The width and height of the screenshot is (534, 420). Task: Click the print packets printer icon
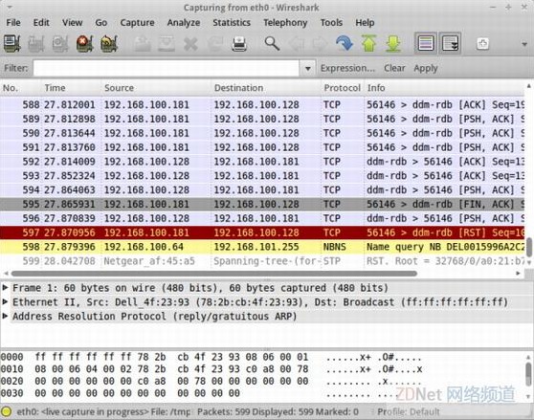coord(239,44)
